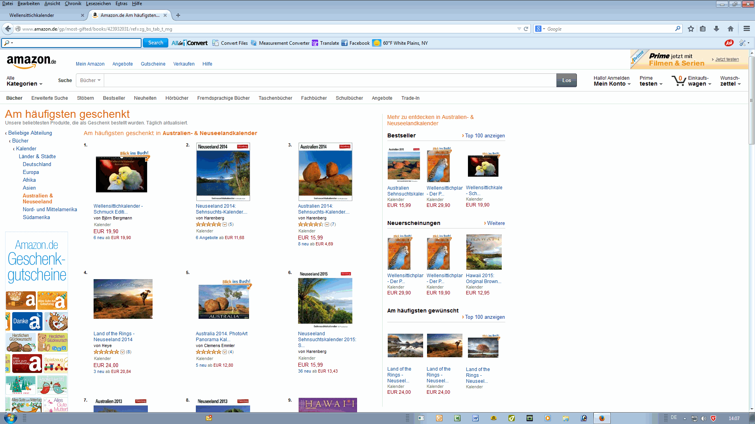This screenshot has height=424, width=755.
Task: Open Weitere link under Neuerscheinungen
Action: coord(496,223)
